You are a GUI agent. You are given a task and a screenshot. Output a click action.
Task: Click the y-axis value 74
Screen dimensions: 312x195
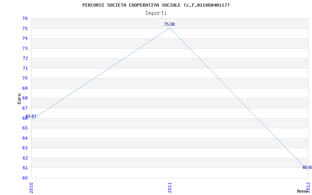pos(25,38)
